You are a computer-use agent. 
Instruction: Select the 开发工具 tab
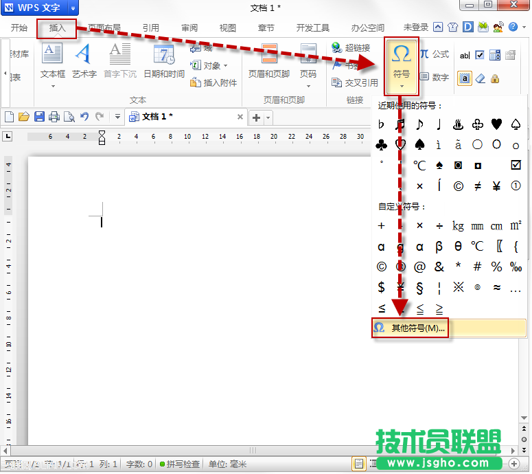pos(313,28)
